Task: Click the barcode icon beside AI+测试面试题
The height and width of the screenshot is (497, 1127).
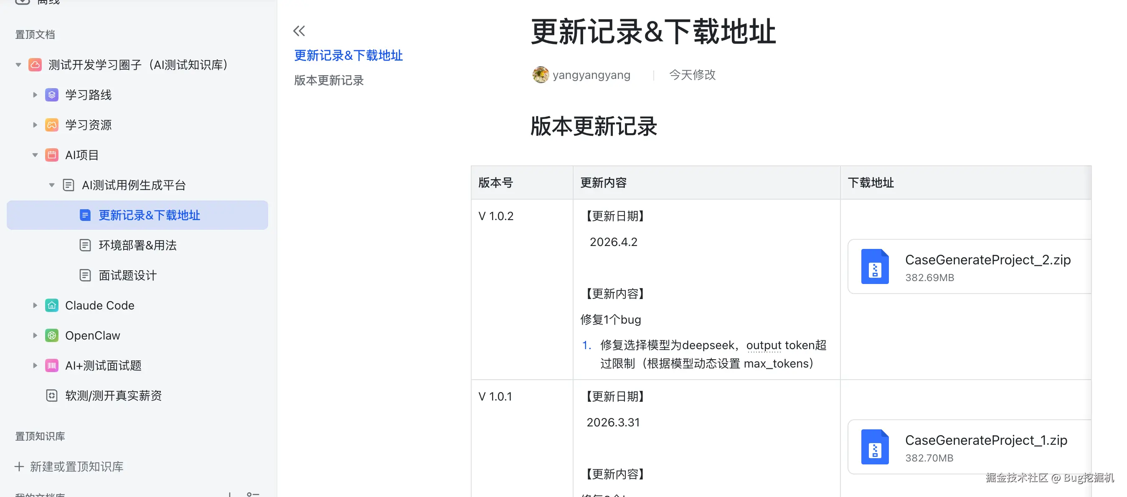Action: 52,365
